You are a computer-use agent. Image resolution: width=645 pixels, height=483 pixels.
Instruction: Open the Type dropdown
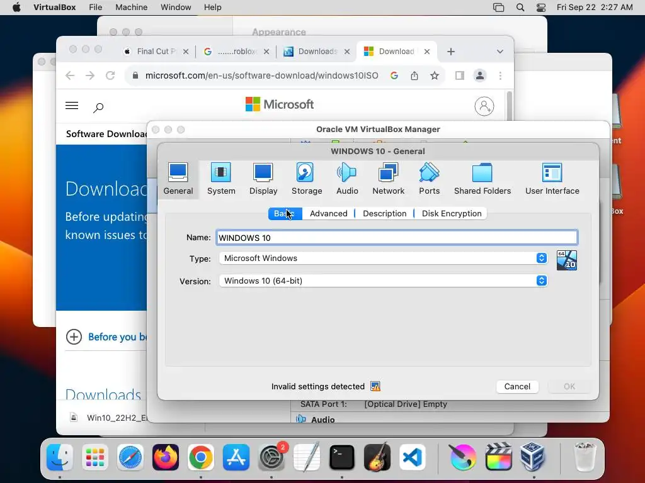(x=383, y=258)
